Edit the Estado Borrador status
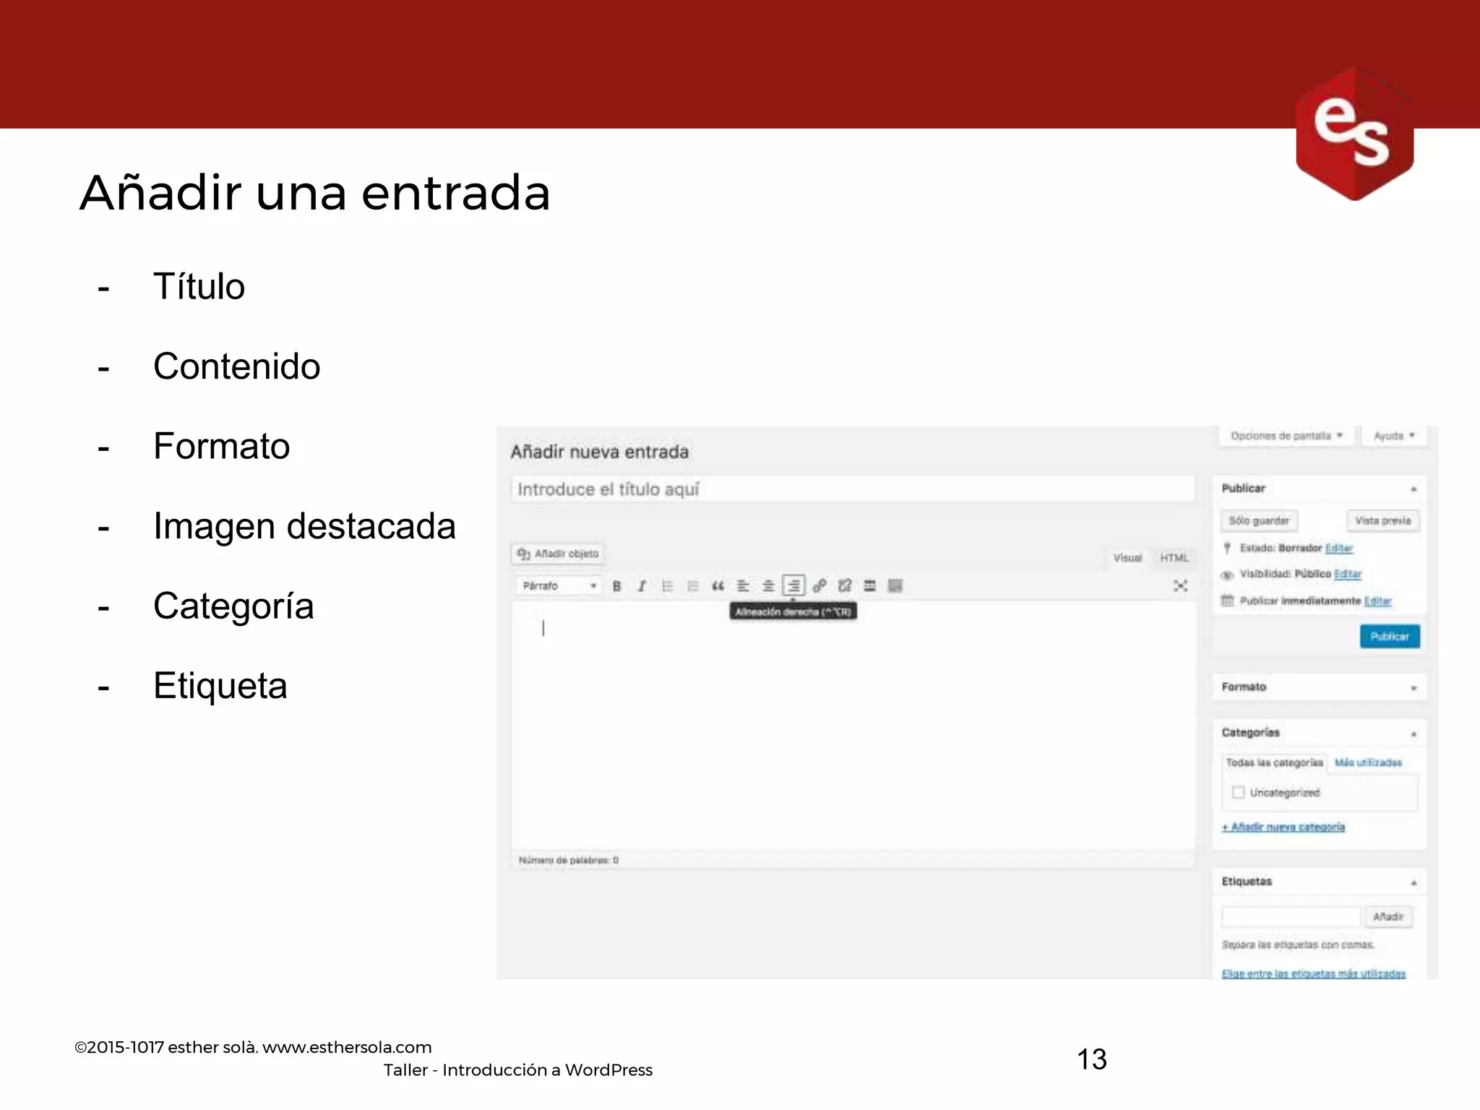The image size is (1480, 1110). (x=1338, y=548)
